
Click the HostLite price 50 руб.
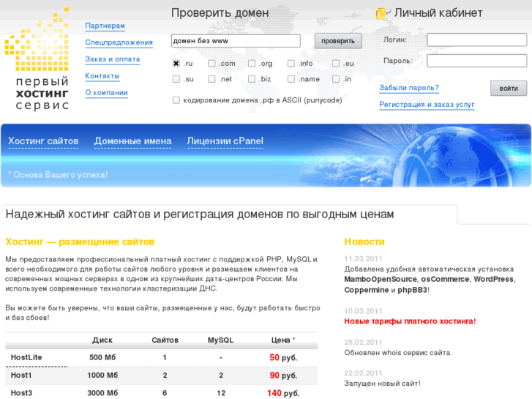tap(283, 357)
